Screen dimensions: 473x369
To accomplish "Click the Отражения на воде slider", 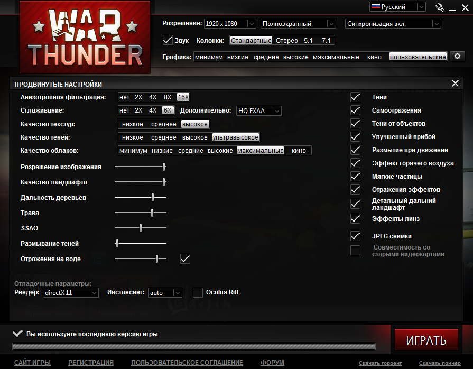I will tap(141, 259).
